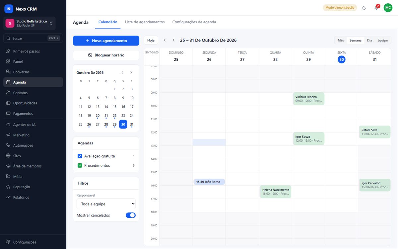Click Sábado 31 column header
This screenshot has width=398, height=249.
[374, 57]
